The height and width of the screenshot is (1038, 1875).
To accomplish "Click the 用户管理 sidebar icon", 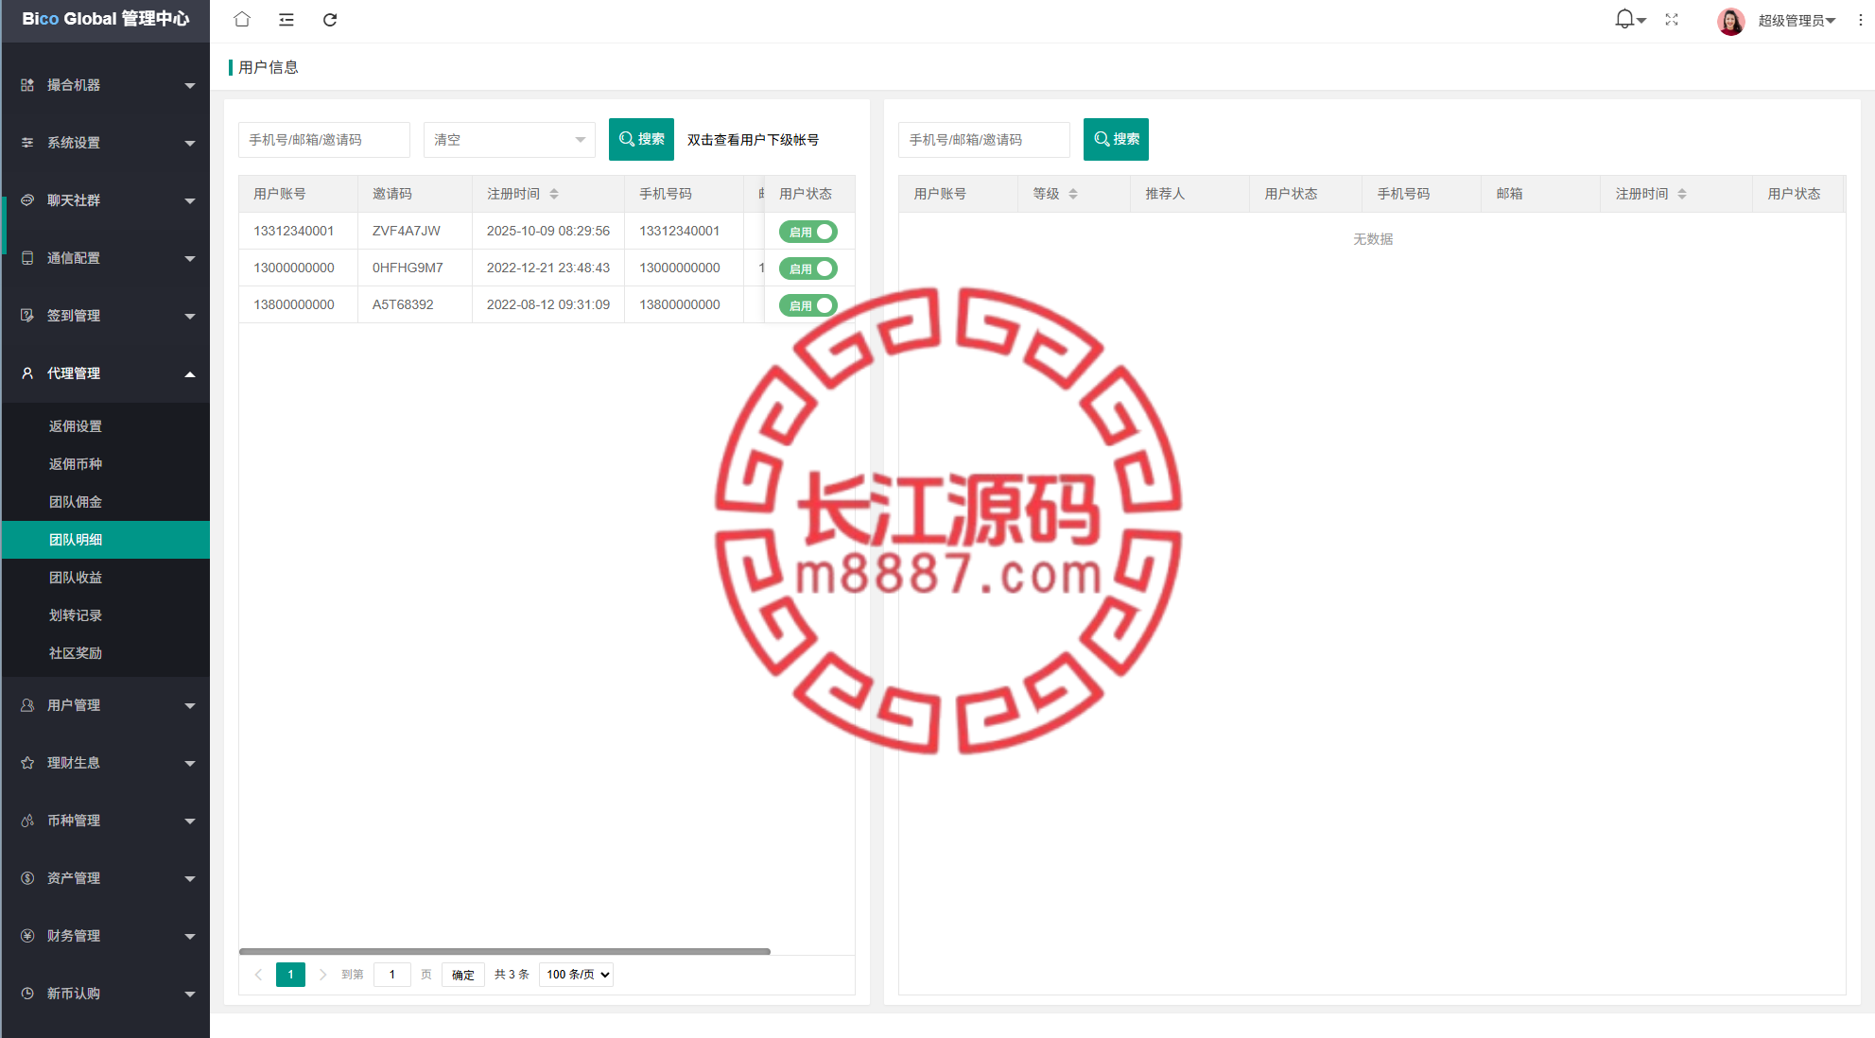I will coord(27,705).
